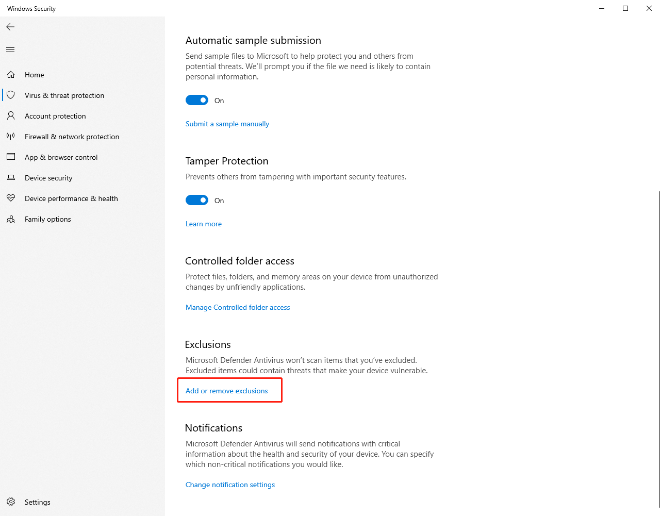Open Account protection in the sidebar
Screen dimensions: 661x516
point(82,116)
